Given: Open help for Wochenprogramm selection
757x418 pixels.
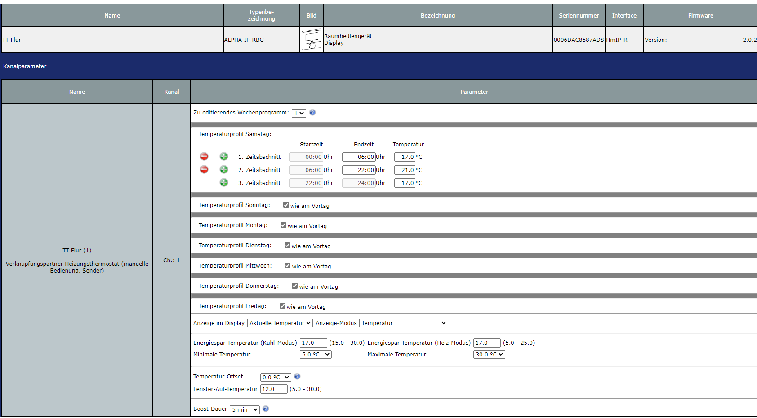Looking at the screenshot, I should point(312,112).
